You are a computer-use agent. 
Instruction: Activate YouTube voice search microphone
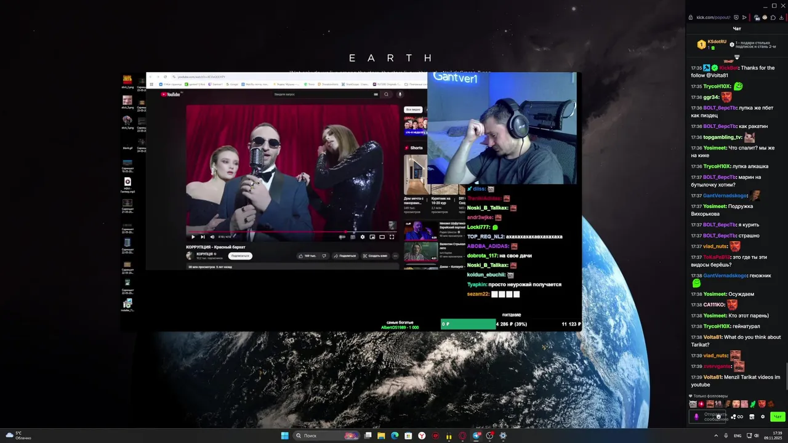[400, 94]
